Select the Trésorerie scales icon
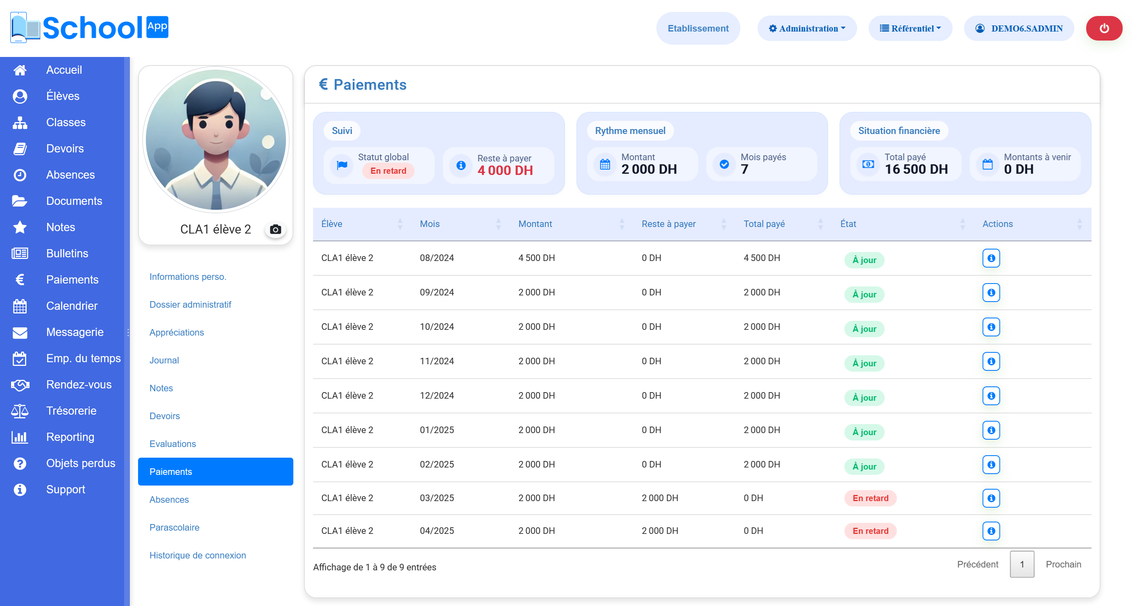 pyautogui.click(x=20, y=411)
